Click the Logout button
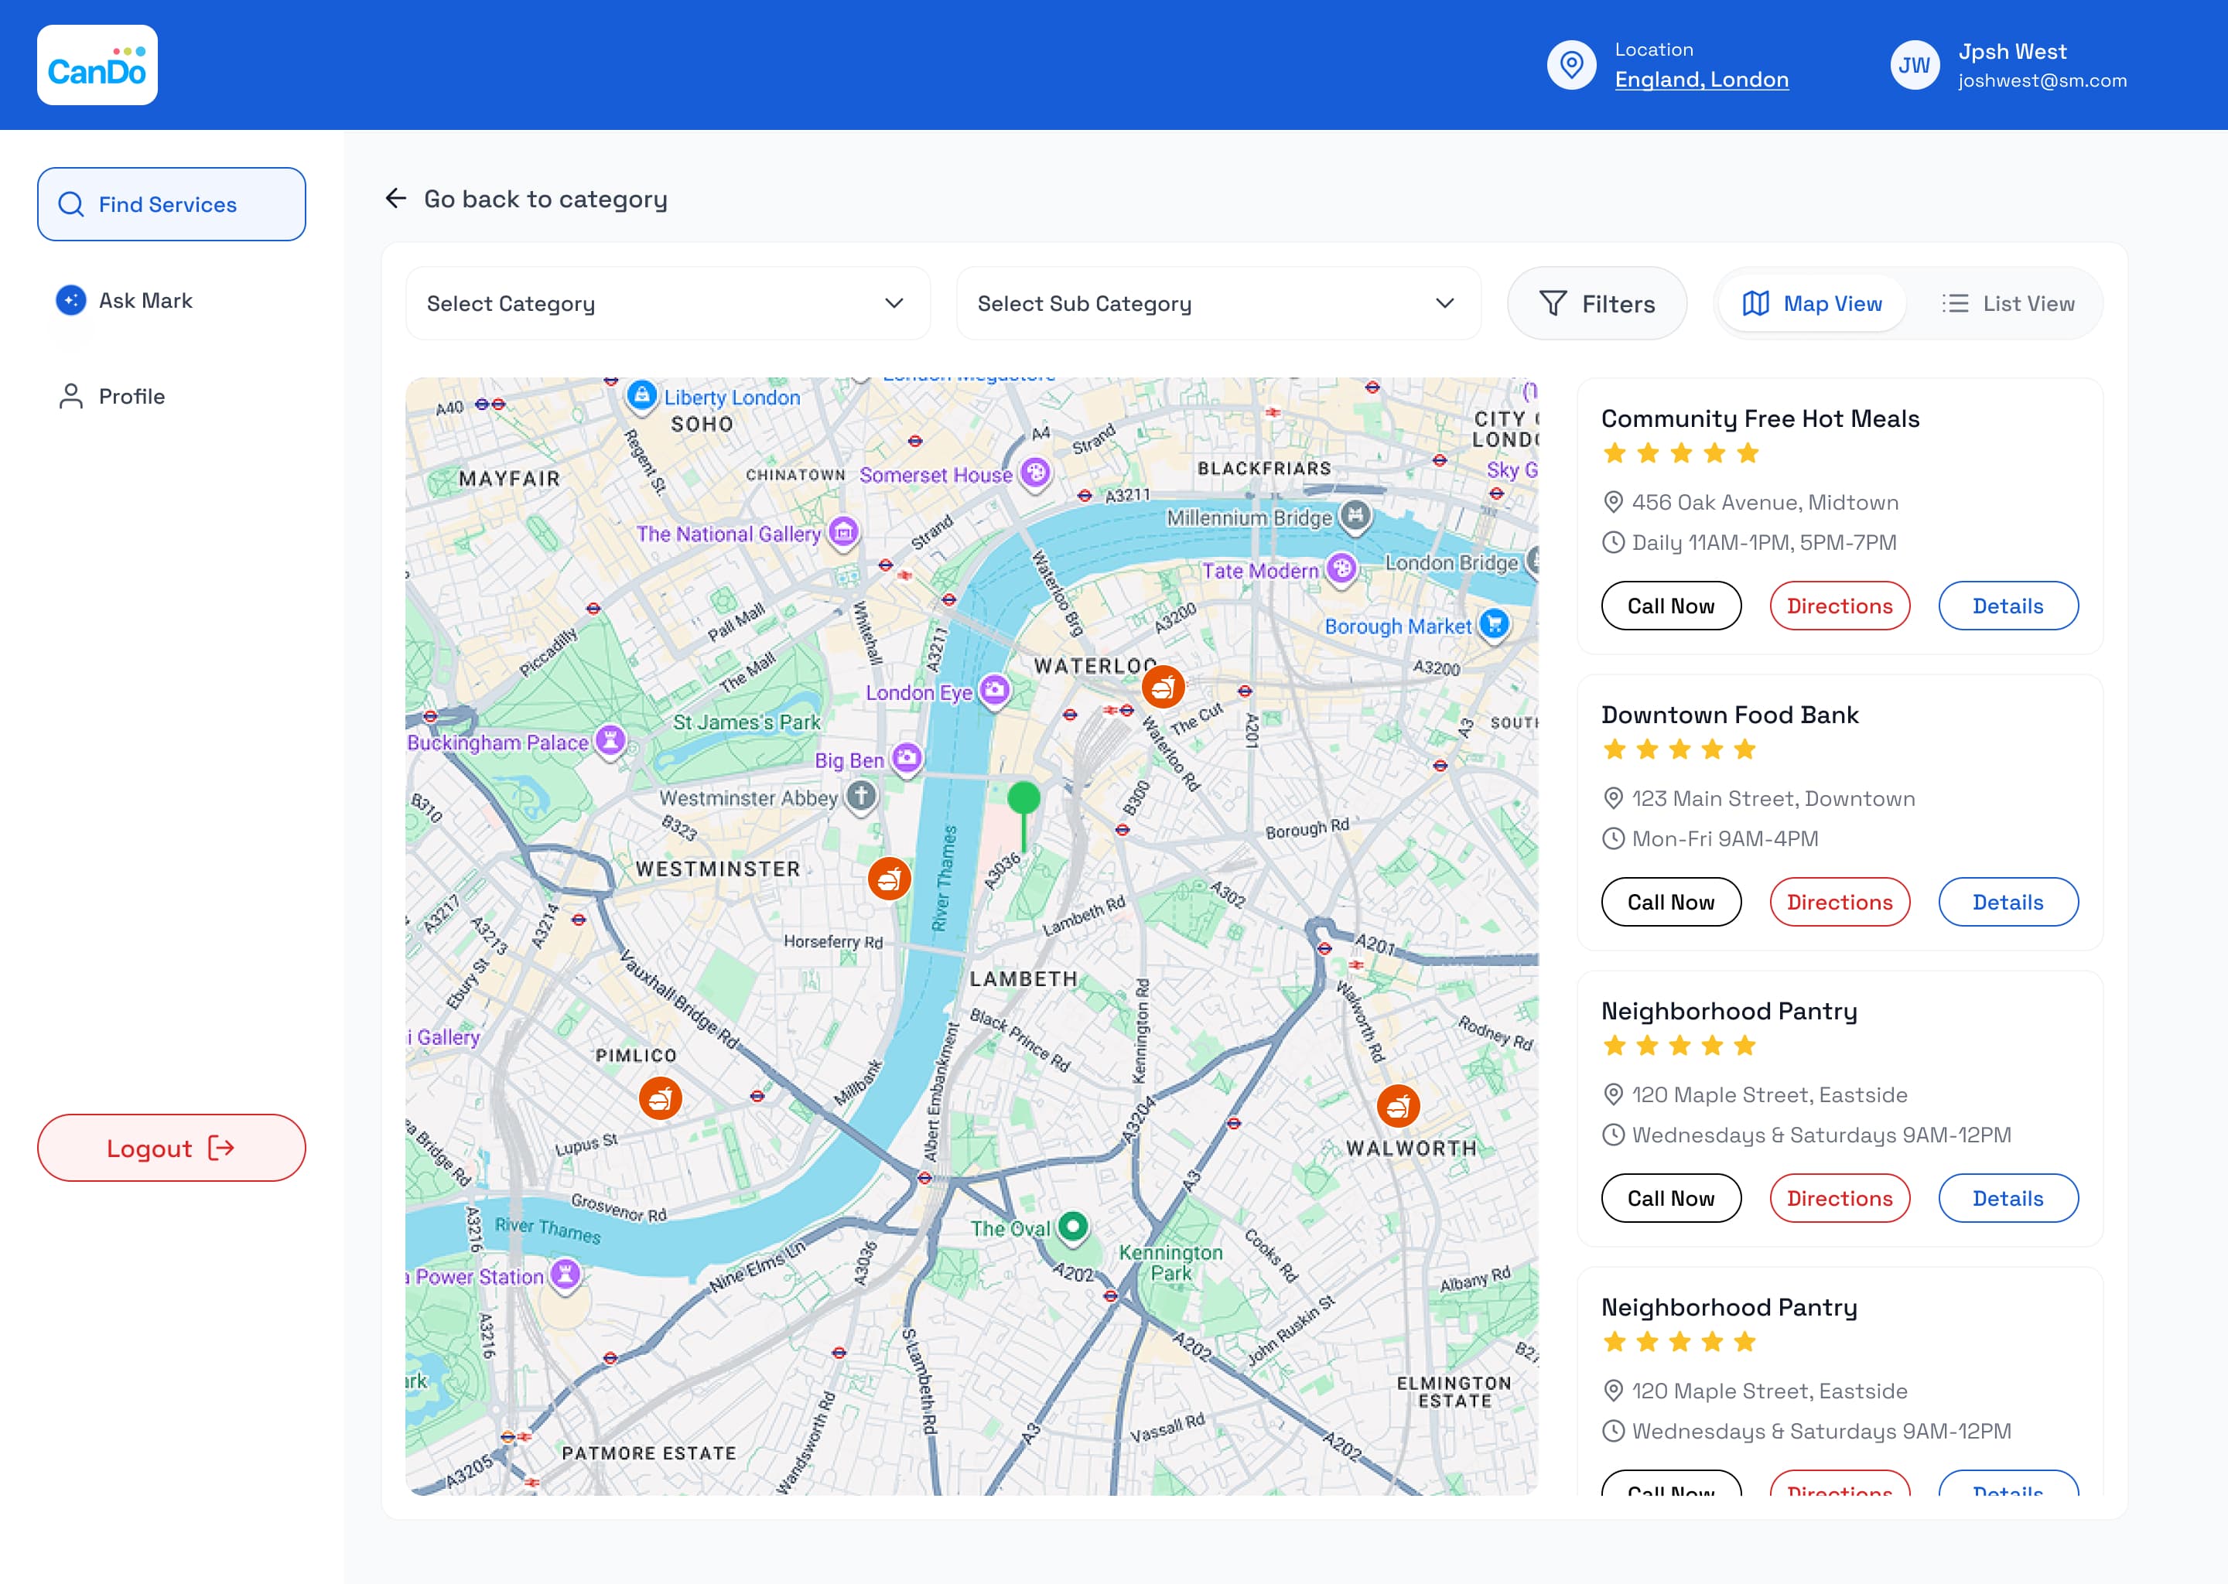This screenshot has height=1584, width=2228. coord(172,1148)
